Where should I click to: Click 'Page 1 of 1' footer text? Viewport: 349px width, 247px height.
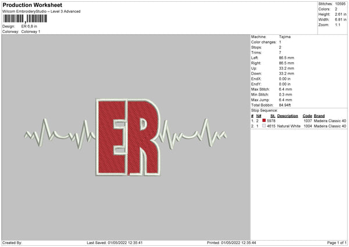click(x=337, y=243)
